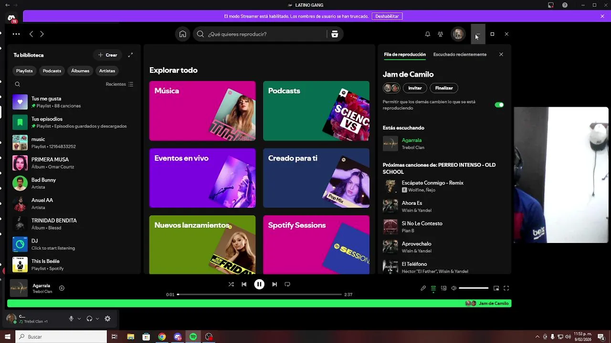Open the Spotify Sessions card
Screen dimensions: 611x343
[316, 245]
